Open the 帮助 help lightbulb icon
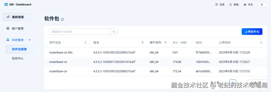 [230, 5]
